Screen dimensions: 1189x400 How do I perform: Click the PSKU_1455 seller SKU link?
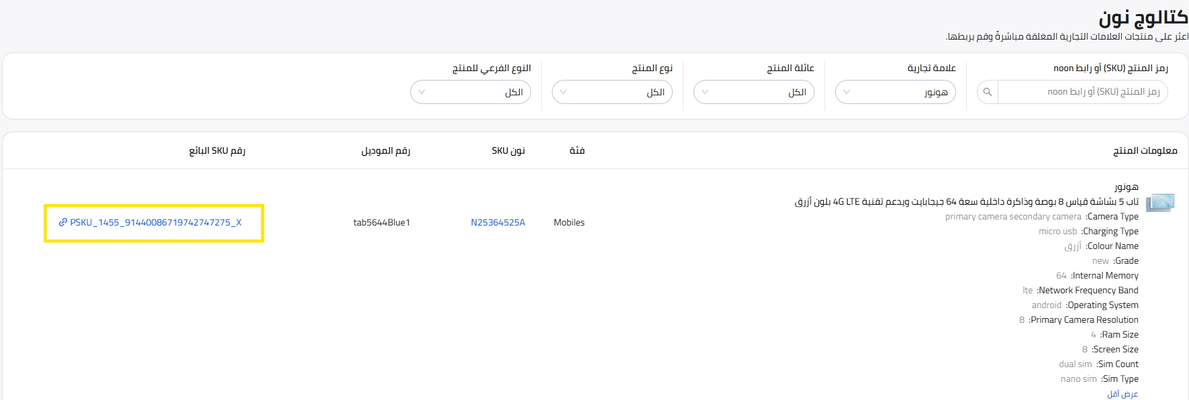(x=156, y=222)
